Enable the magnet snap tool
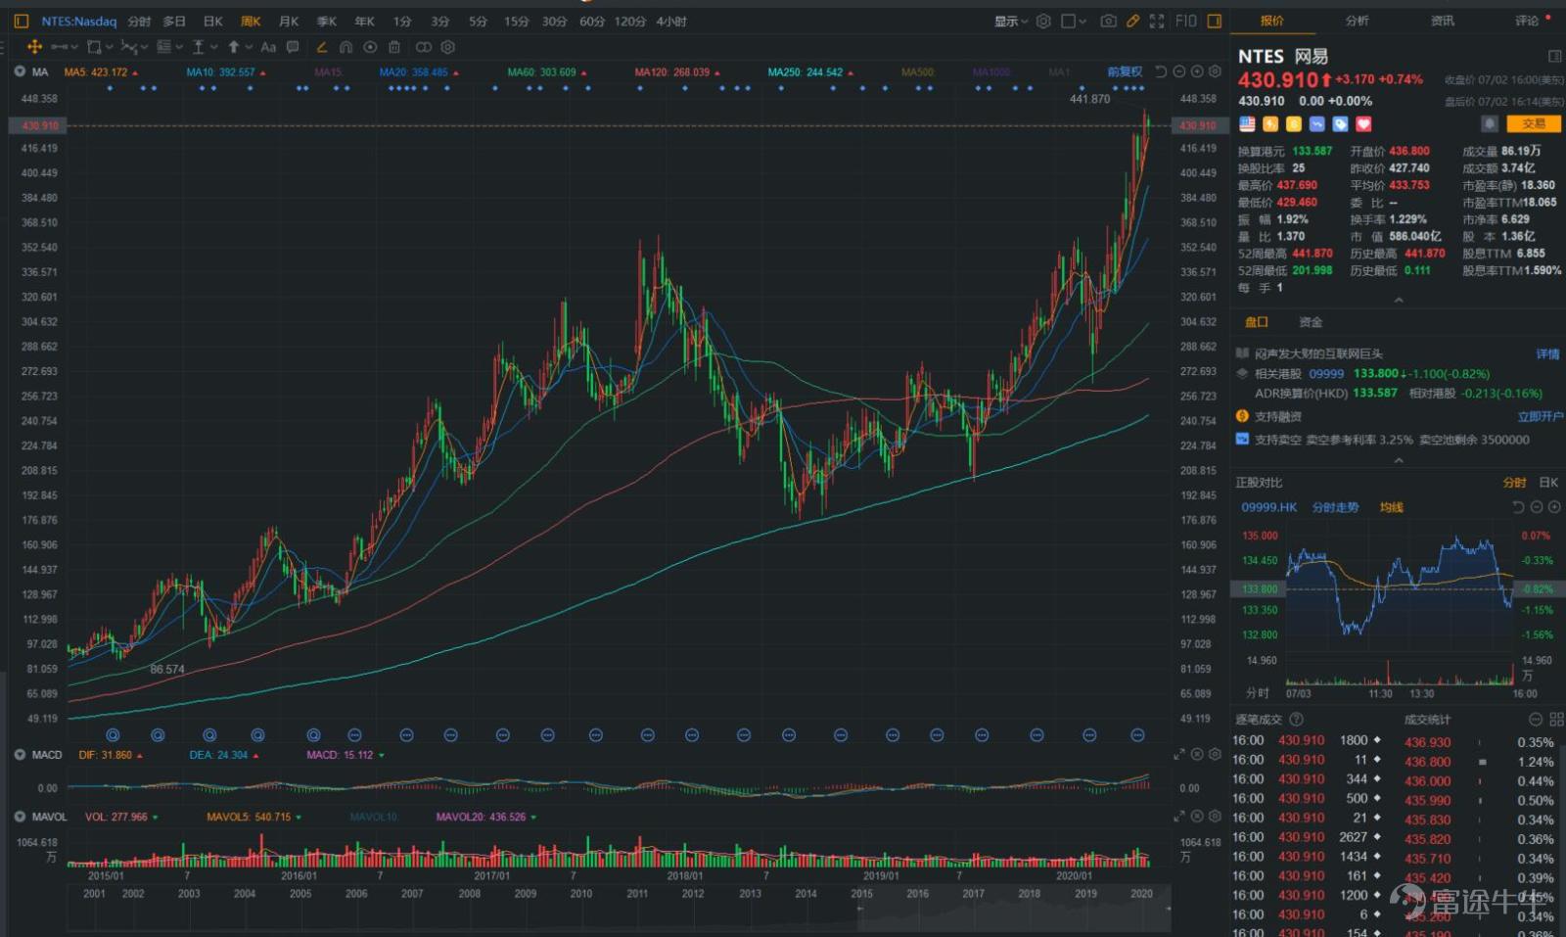This screenshot has height=937, width=1566. pyautogui.click(x=345, y=46)
